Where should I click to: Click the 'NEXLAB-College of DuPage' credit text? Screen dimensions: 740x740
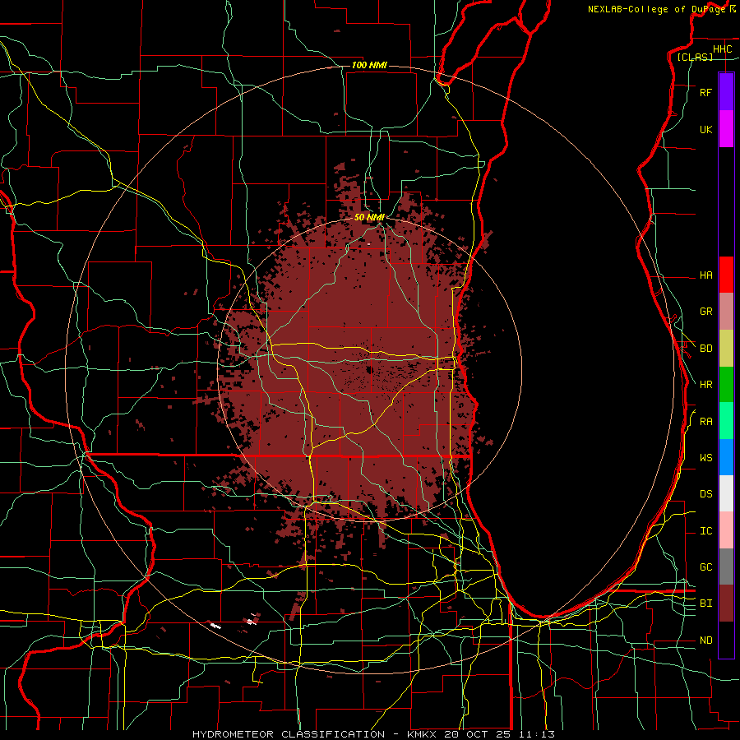point(657,9)
